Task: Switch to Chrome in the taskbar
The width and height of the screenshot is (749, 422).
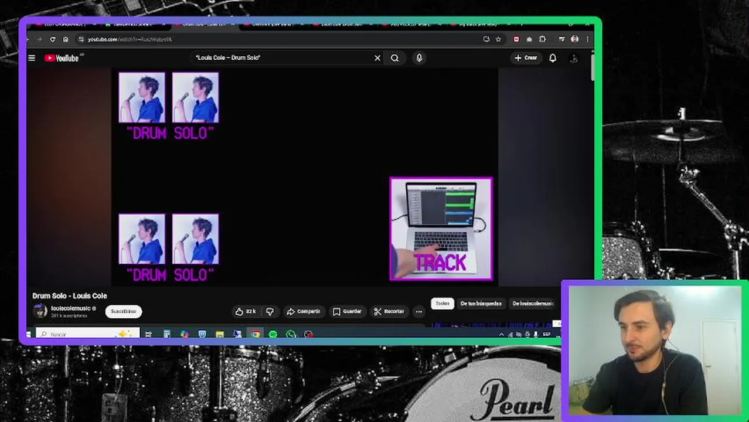Action: coord(256,335)
